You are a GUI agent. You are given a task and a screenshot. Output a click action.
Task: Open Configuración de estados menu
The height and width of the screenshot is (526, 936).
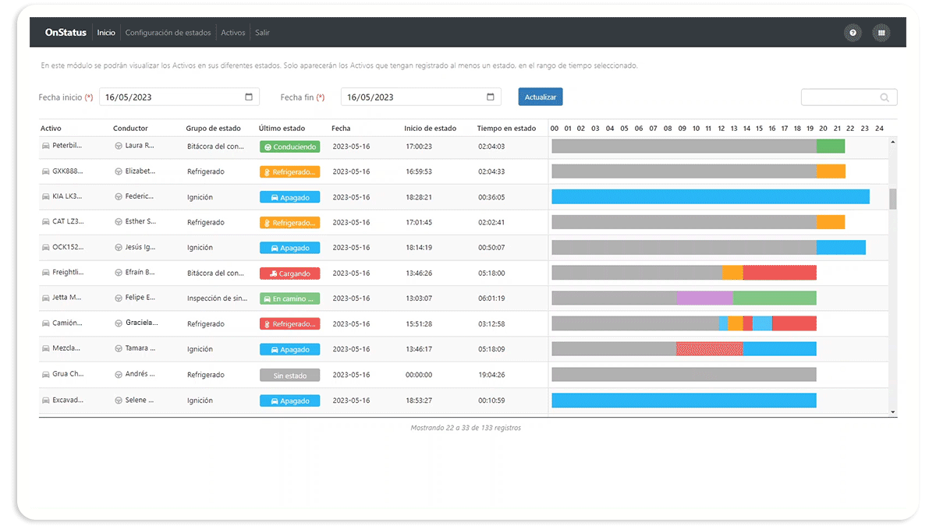(168, 33)
